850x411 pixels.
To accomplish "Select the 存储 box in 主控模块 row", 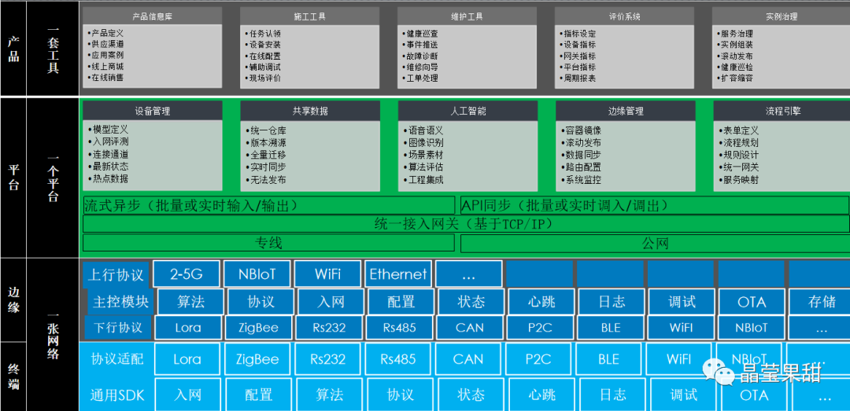I will [x=822, y=301].
